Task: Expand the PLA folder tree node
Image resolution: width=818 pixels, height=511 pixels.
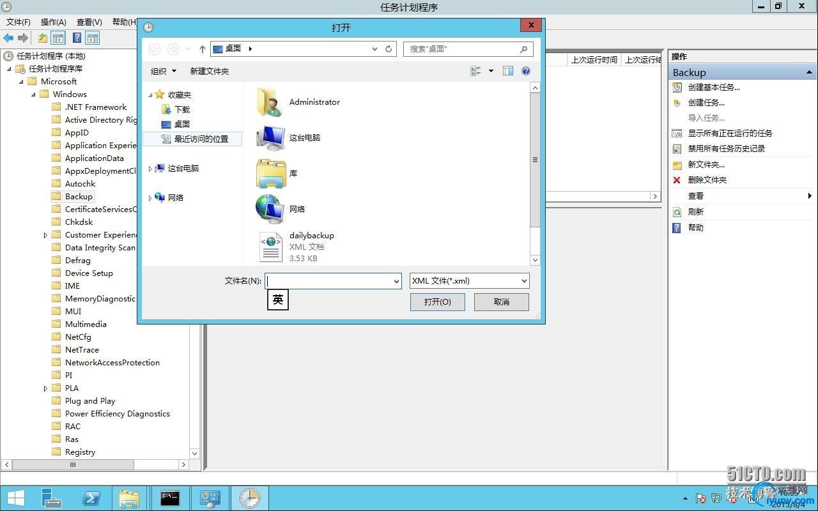Action: [x=45, y=388]
